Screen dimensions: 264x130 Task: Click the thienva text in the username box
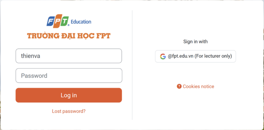click(x=31, y=56)
